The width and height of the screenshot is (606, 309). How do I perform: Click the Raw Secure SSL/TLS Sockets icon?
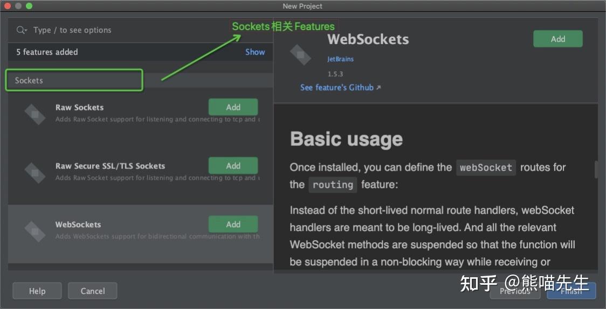point(35,172)
